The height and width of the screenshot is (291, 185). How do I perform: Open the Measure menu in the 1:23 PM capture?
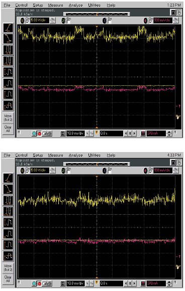(x=55, y=6)
